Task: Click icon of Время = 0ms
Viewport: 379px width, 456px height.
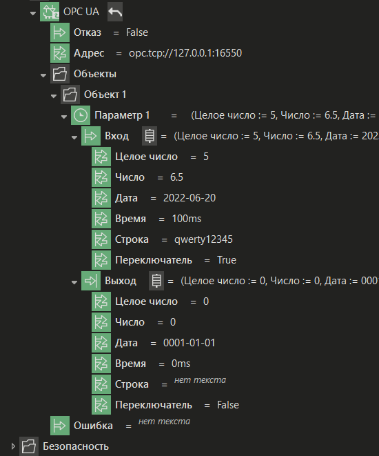Action: pyautogui.click(x=101, y=364)
